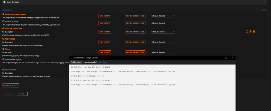Click the test release script name
The height and width of the screenshot is (111, 271).
click(x=10, y=39)
